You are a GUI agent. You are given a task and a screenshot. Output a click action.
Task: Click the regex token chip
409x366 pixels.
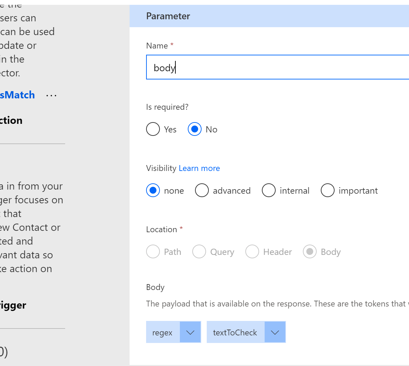[x=163, y=332]
